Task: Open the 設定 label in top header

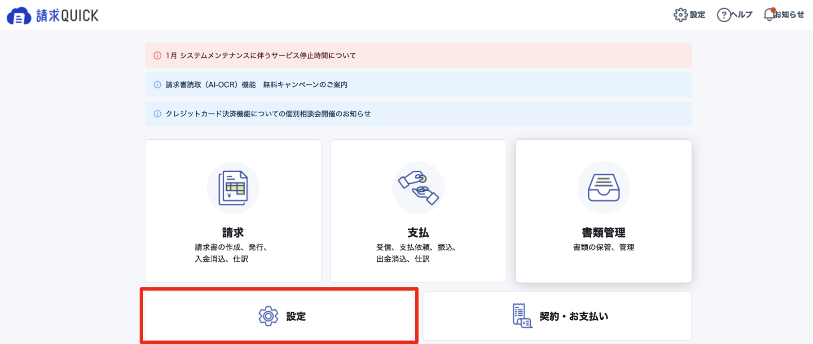Action: coord(698,15)
